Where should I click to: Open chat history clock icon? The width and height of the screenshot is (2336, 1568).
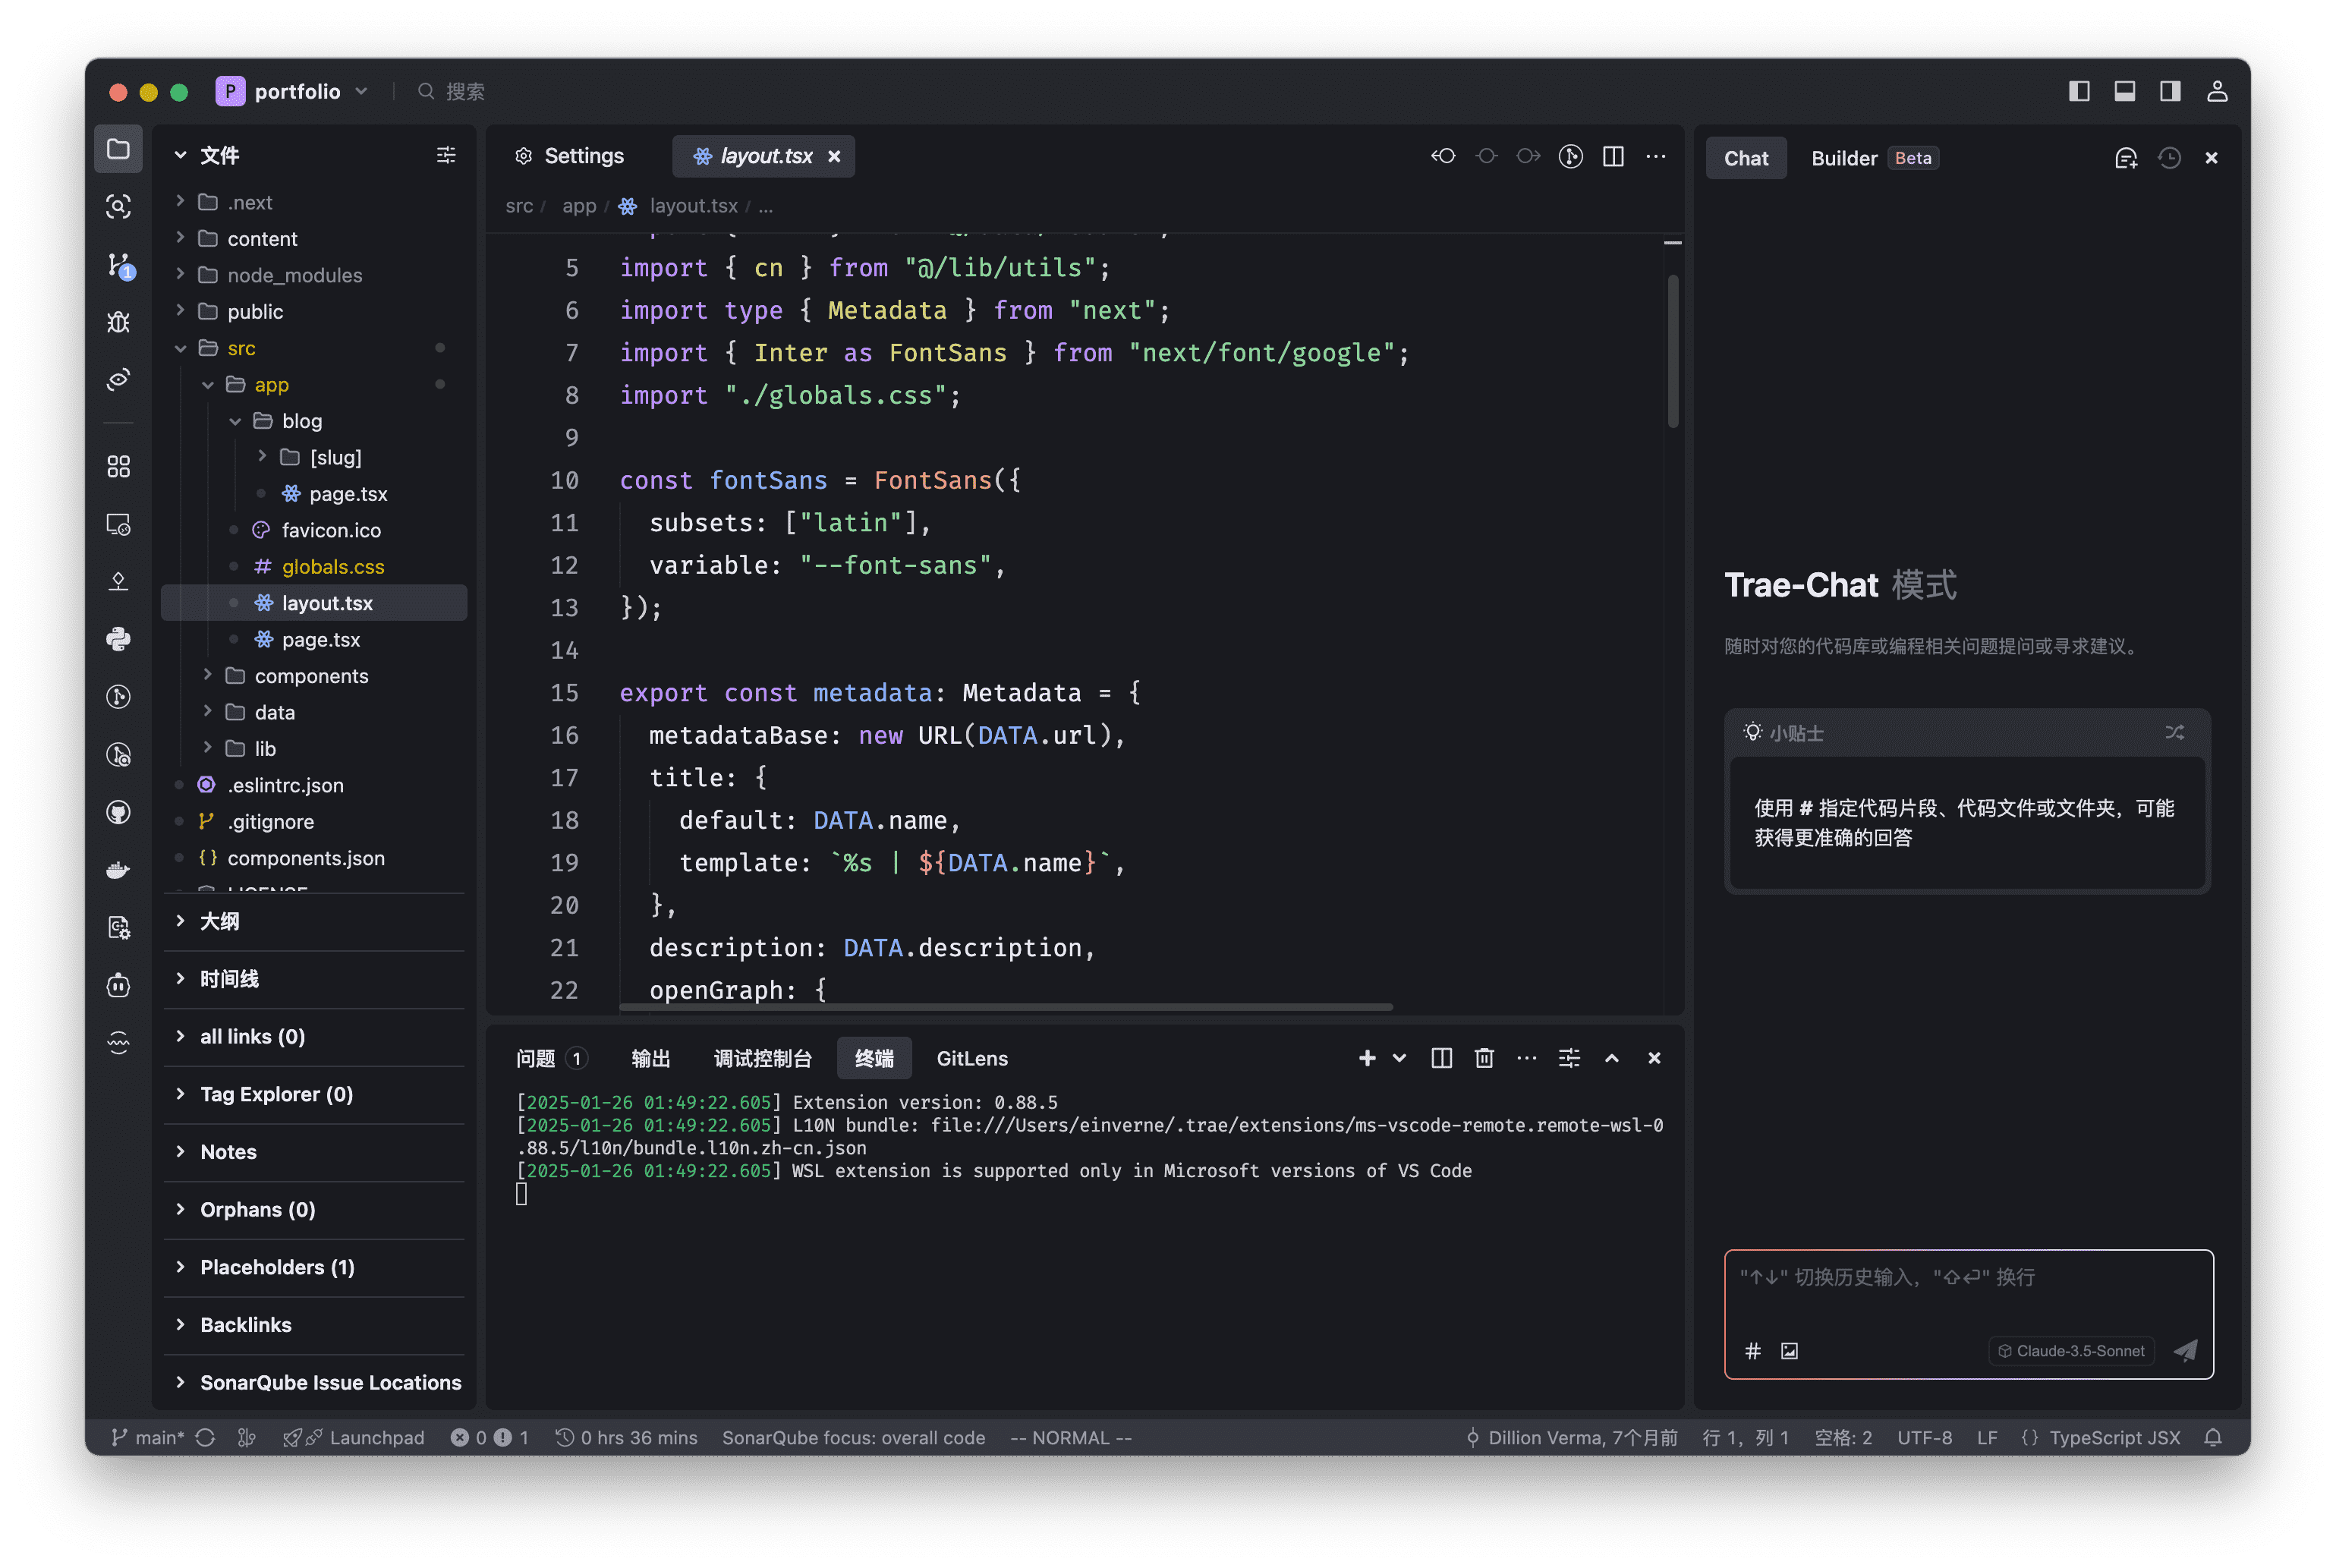[2169, 158]
